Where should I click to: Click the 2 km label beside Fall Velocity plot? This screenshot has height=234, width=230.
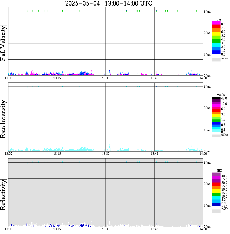click(x=207, y=33)
